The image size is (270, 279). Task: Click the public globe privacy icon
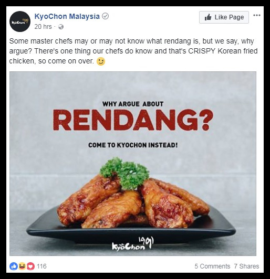(x=61, y=27)
